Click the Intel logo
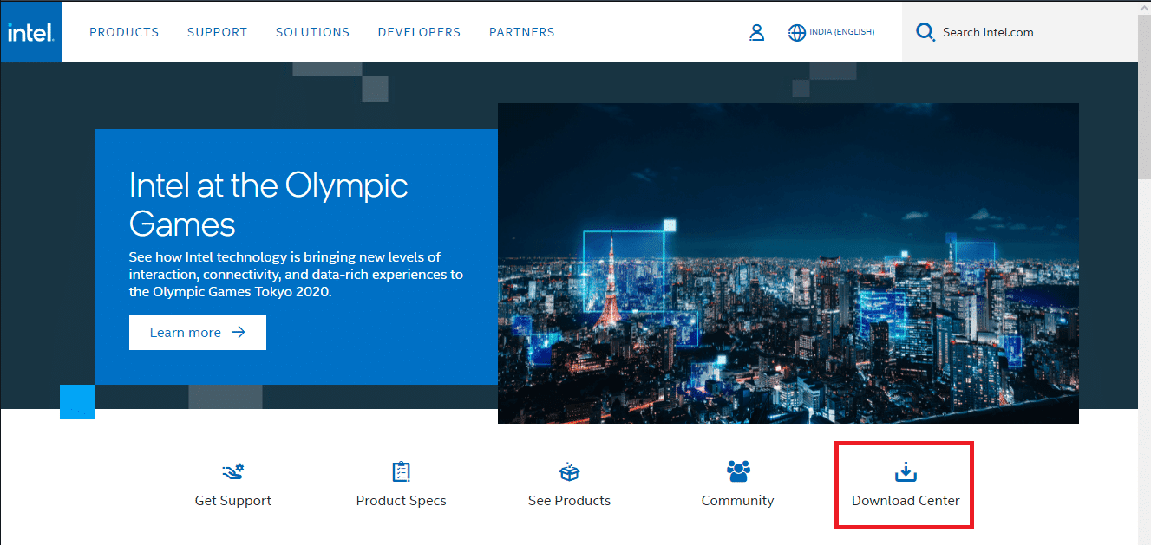Viewport: 1151px width, 545px height. pos(31,32)
